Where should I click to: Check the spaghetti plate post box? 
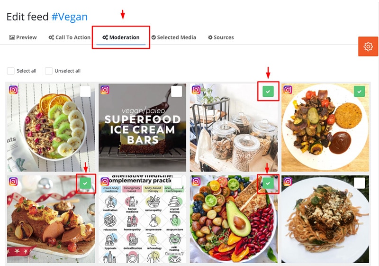point(360,183)
